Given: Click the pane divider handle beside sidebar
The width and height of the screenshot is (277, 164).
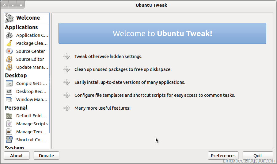Looking at the screenshot, I should click(51, 81).
